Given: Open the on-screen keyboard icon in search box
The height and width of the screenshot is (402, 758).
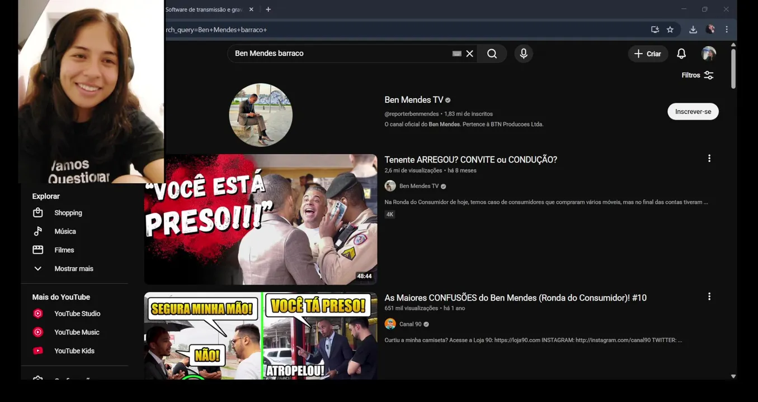Looking at the screenshot, I should pyautogui.click(x=457, y=54).
